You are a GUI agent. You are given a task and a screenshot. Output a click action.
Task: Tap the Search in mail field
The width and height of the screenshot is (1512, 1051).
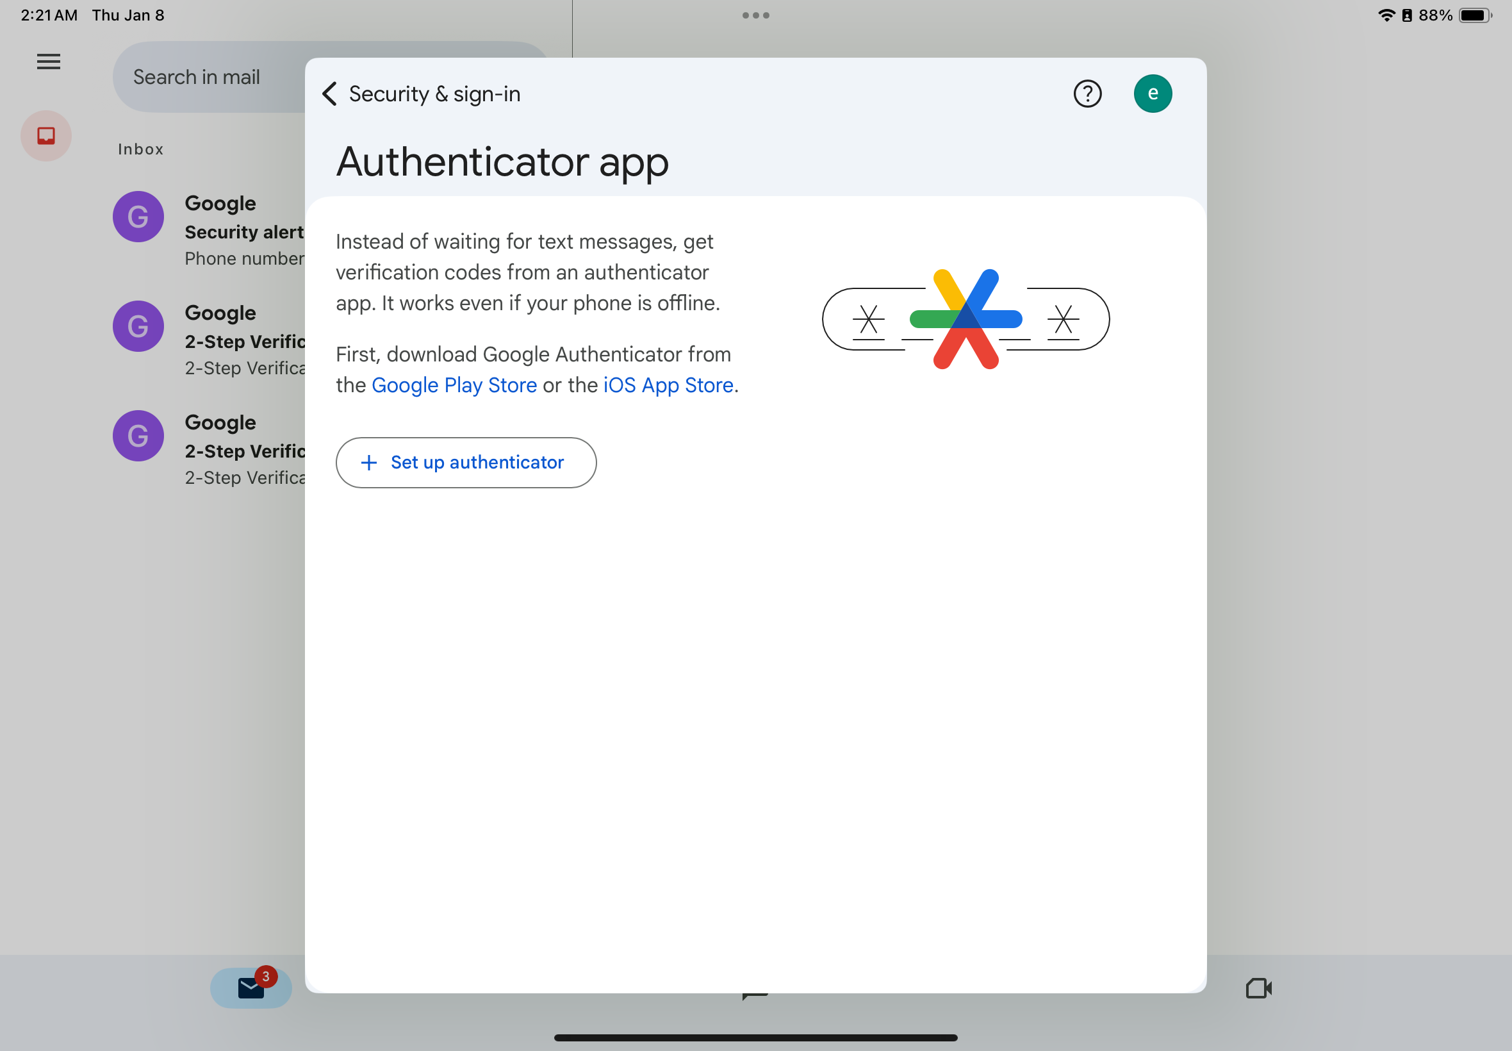pyautogui.click(x=210, y=77)
